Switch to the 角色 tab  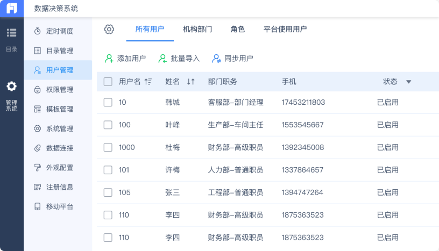point(238,30)
